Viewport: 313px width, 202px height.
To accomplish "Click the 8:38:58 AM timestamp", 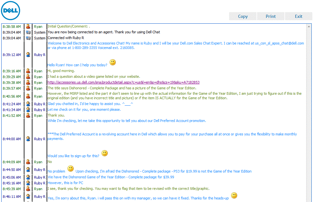I will 12,27.
